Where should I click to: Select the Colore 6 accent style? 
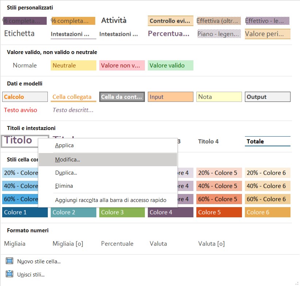(268, 212)
